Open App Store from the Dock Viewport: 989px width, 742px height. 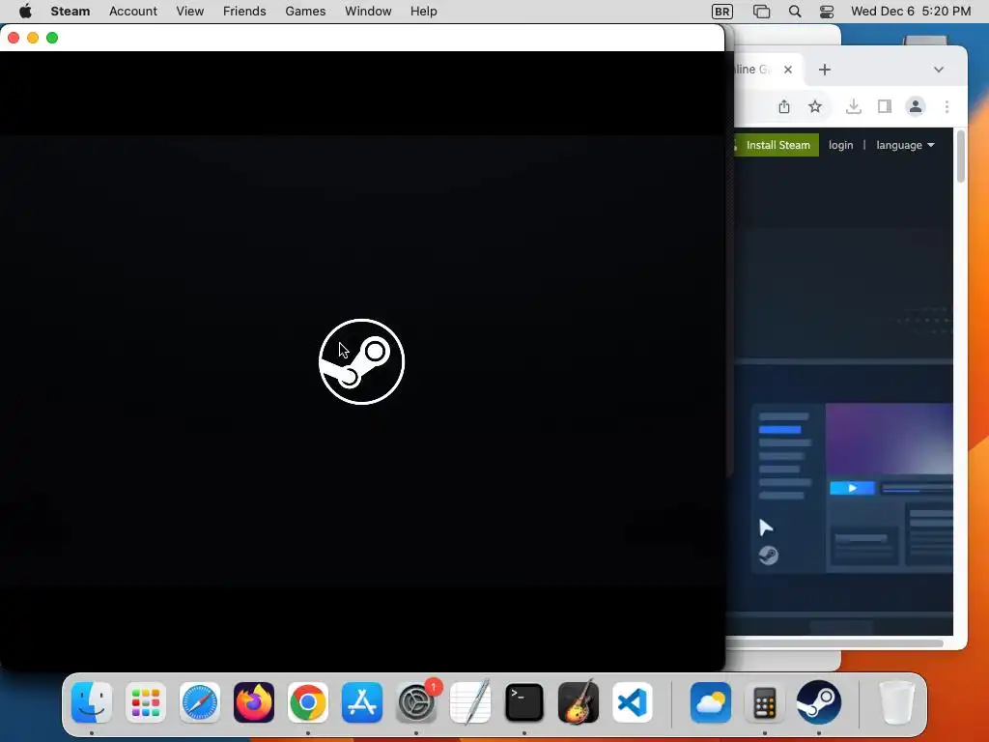point(362,702)
